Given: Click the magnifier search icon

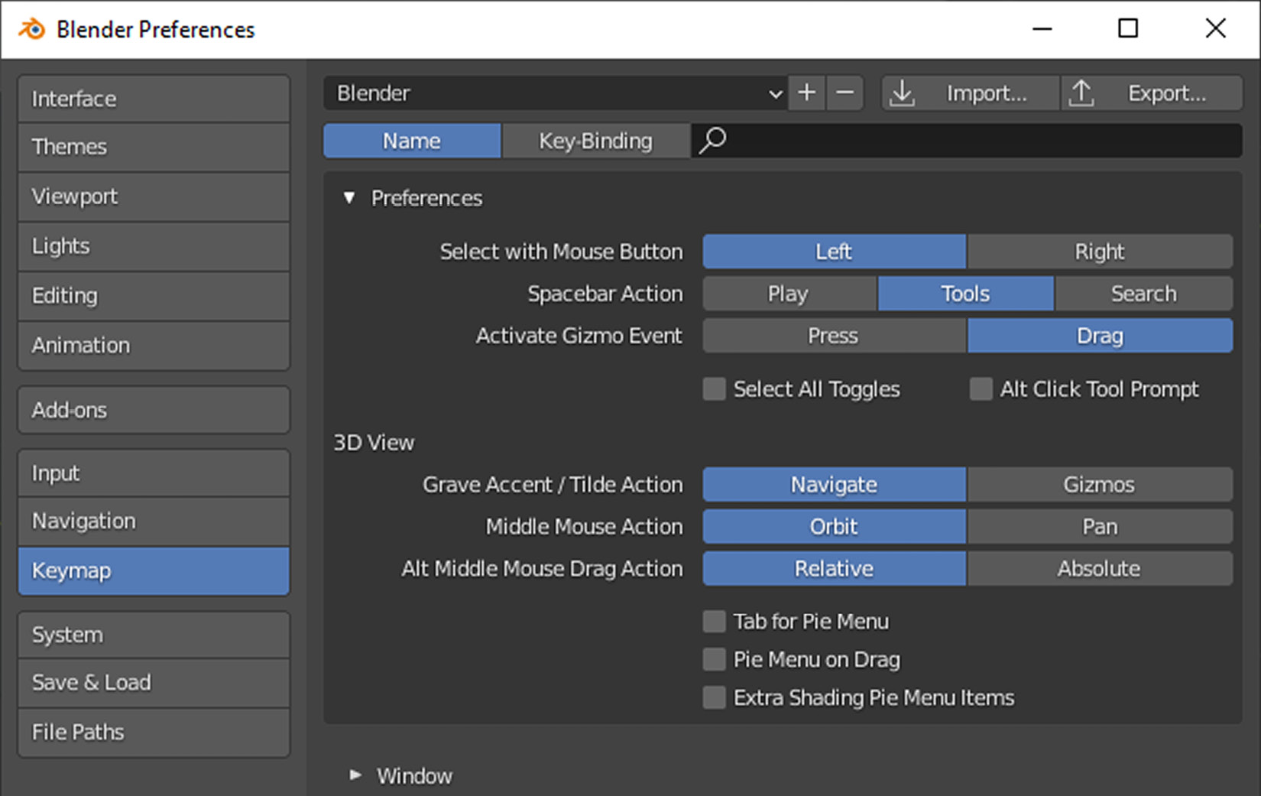Looking at the screenshot, I should coord(713,141).
